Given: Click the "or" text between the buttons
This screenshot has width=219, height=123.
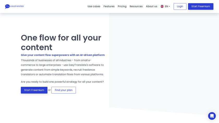Looking at the screenshot, I should pos(50,90).
